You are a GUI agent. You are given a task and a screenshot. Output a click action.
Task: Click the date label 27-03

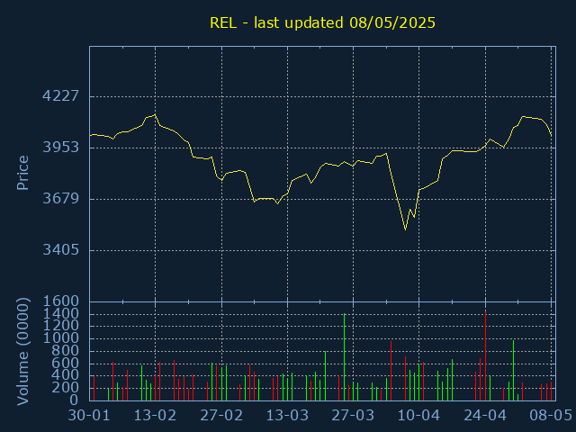tap(353, 416)
